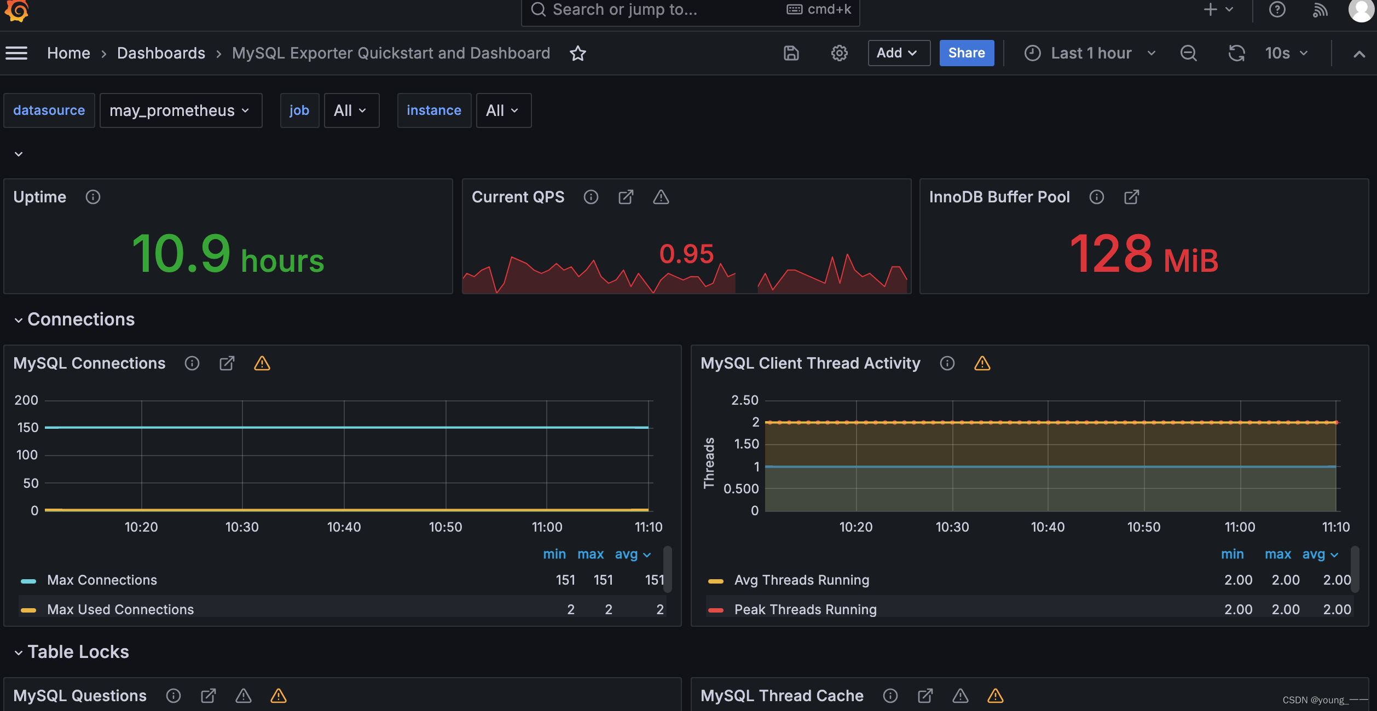
Task: Click MySQL Client Thread Activity orange warning icon
Action: pos(982,363)
